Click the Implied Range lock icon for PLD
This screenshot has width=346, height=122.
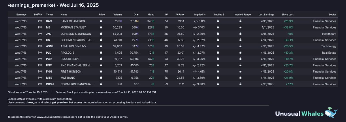coord(240,53)
